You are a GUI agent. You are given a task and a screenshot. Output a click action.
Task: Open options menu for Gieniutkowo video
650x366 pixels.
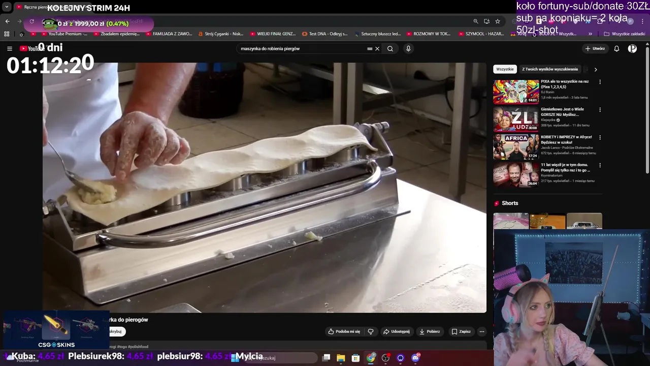(x=600, y=110)
